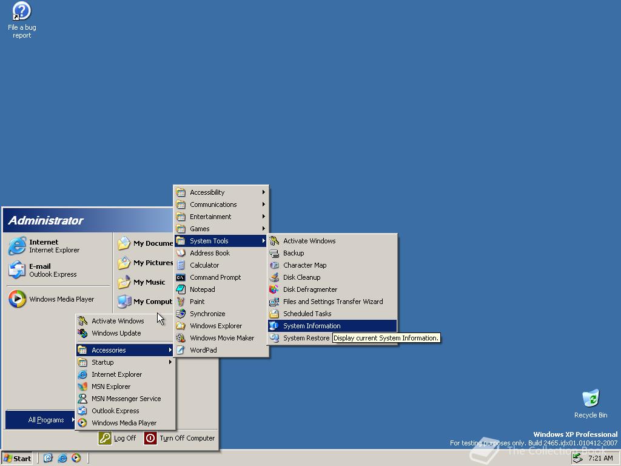Click the My Computer icon

pyautogui.click(x=124, y=302)
